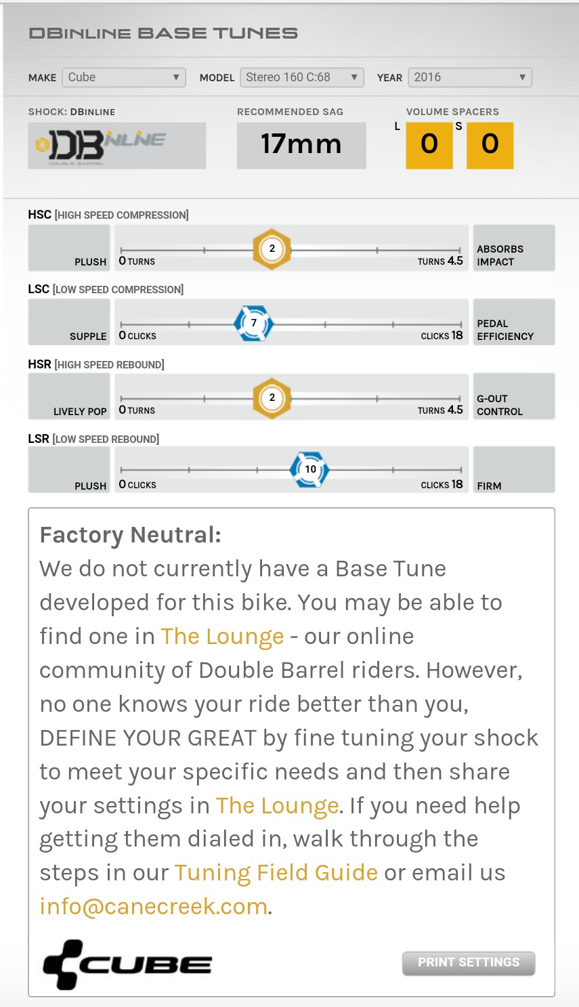This screenshot has width=579, height=1007.
Task: Click the HSC gold hex knob marker
Action: [x=272, y=249]
